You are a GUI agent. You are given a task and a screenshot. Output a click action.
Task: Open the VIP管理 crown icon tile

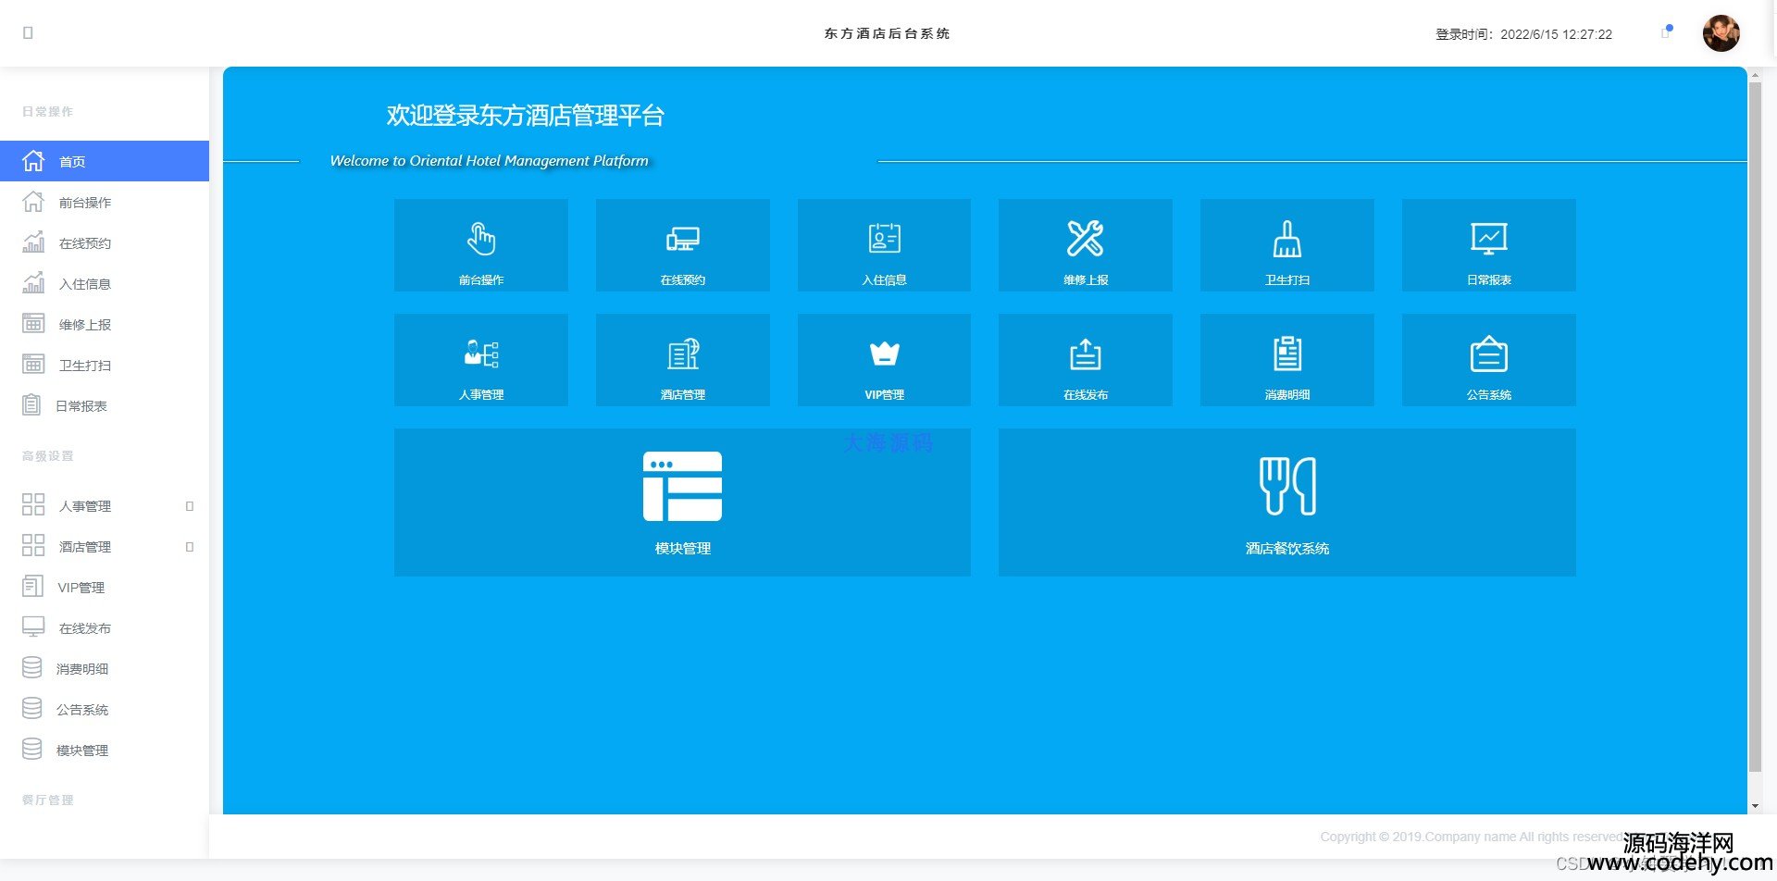(884, 354)
